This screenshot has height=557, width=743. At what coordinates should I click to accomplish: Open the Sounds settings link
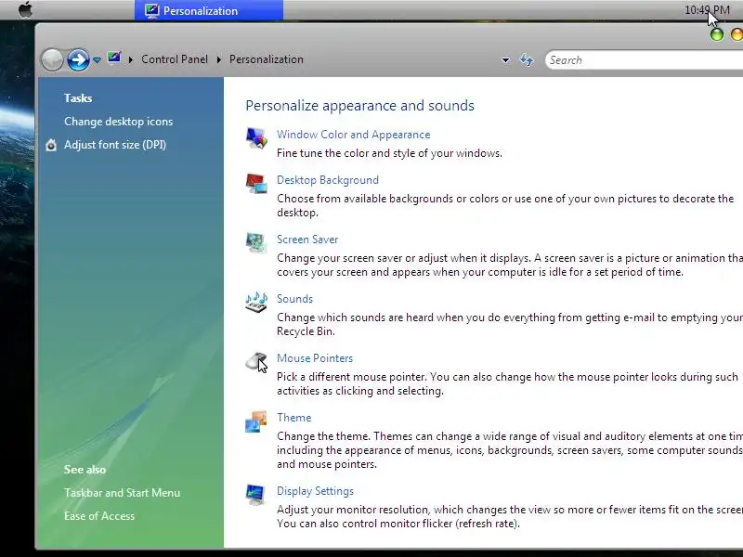(294, 299)
